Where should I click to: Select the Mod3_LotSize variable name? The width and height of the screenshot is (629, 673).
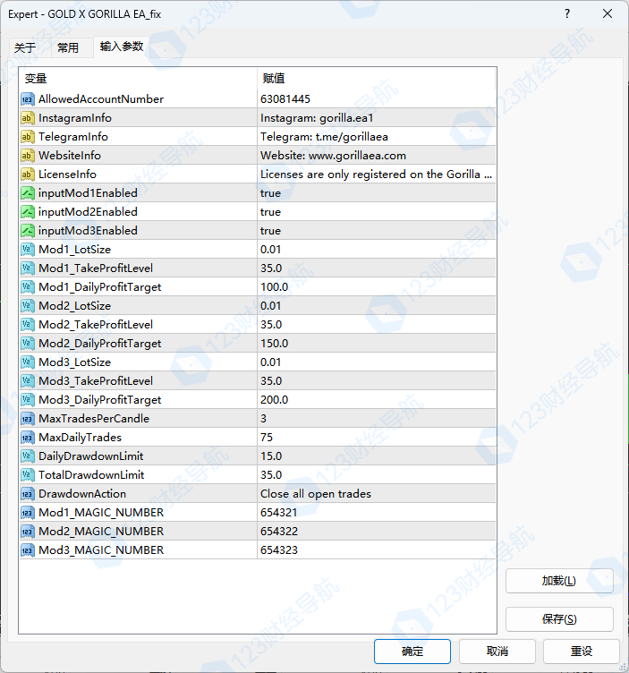point(74,362)
